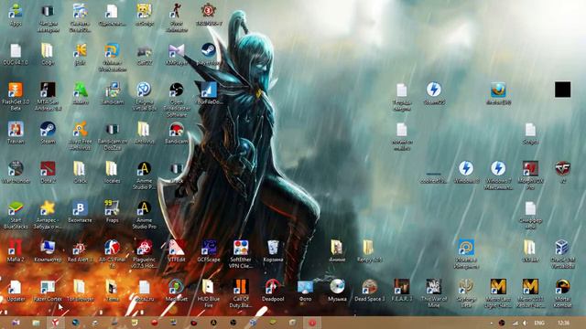Image resolution: width=586 pixels, height=329 pixels.
Task: Launch the Mafia 2 icon
Action: pos(16,248)
